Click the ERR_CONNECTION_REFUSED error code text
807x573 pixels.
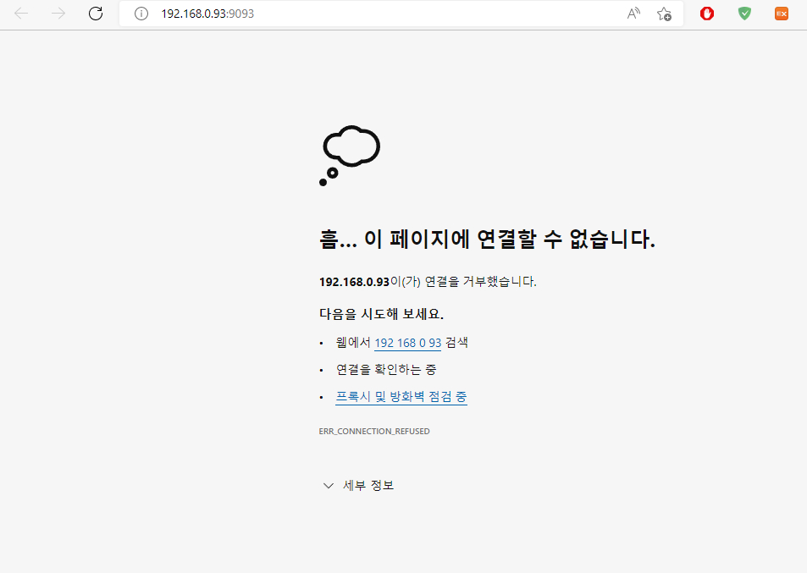click(374, 431)
